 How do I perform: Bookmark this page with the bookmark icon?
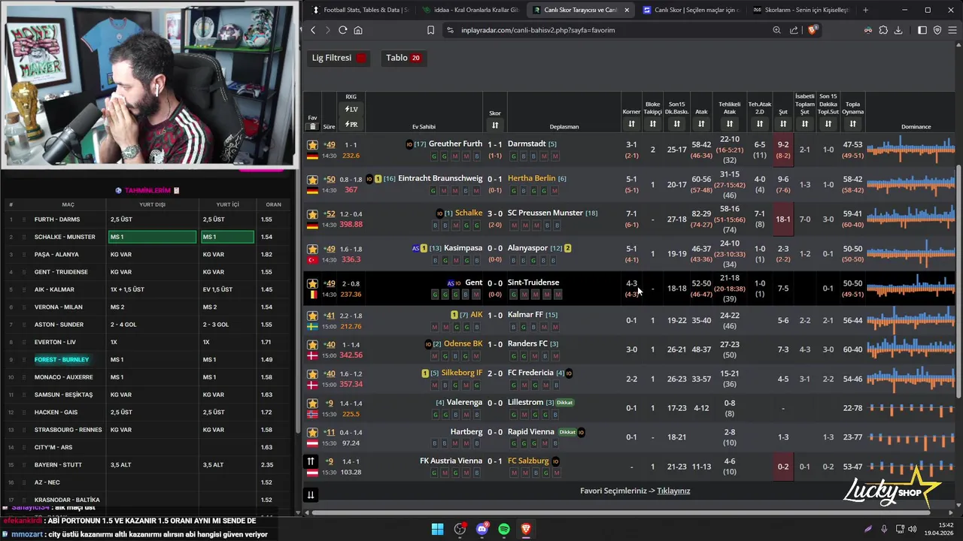coord(430,30)
